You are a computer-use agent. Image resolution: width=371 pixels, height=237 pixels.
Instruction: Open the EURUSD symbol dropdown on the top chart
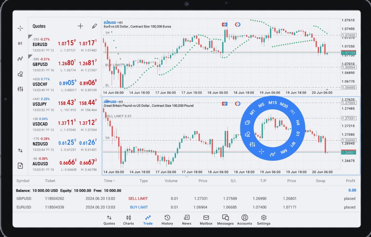coord(111,23)
